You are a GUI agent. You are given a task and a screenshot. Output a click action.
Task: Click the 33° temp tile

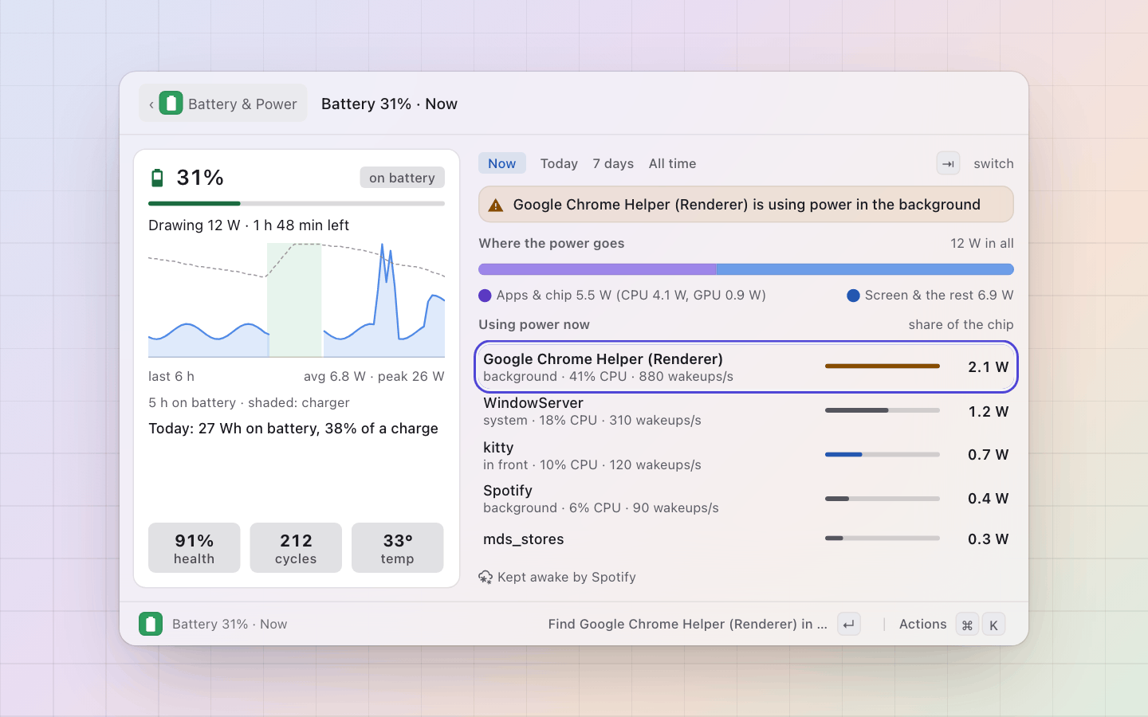[397, 548]
